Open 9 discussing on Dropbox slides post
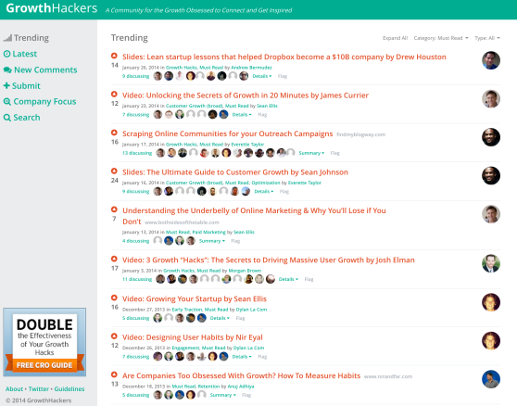 point(136,76)
